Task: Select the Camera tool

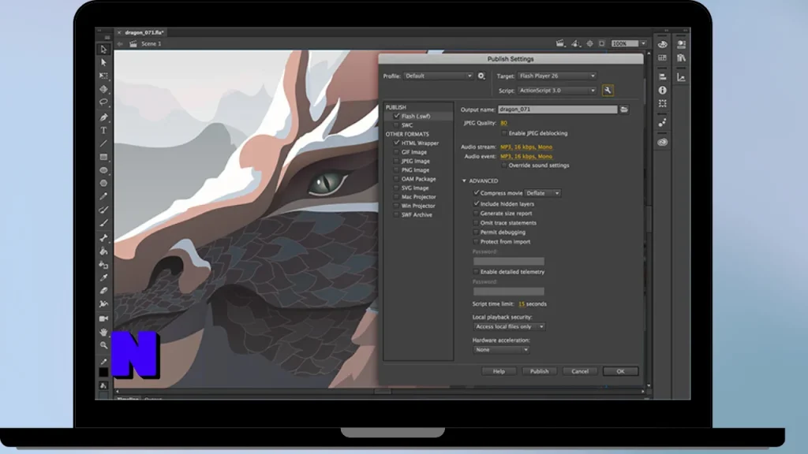Action: click(103, 318)
